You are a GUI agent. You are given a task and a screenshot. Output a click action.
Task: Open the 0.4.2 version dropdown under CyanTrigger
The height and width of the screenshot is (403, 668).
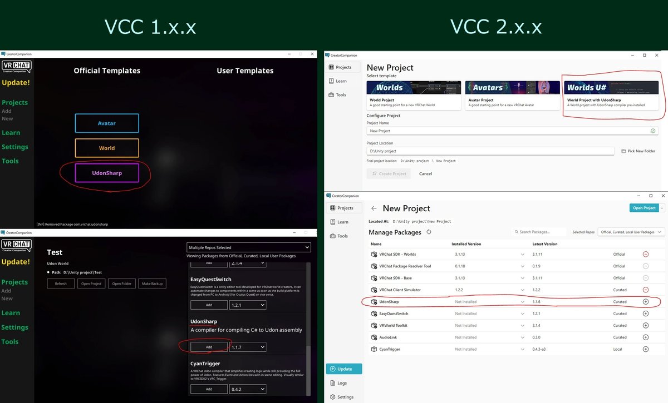pyautogui.click(x=248, y=390)
